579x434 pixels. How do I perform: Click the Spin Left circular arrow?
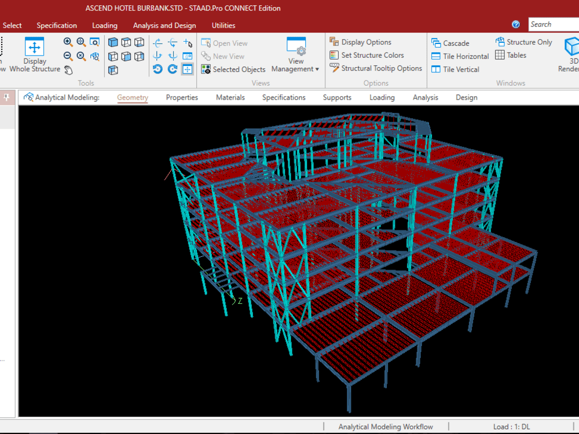(x=157, y=69)
